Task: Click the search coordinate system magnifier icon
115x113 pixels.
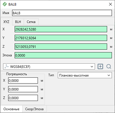Action: click(109, 66)
